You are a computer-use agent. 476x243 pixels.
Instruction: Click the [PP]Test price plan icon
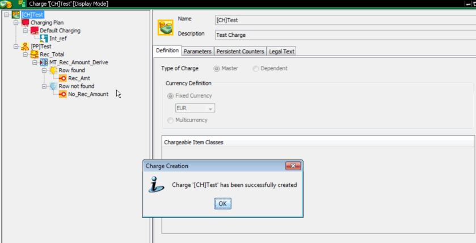(x=26, y=47)
